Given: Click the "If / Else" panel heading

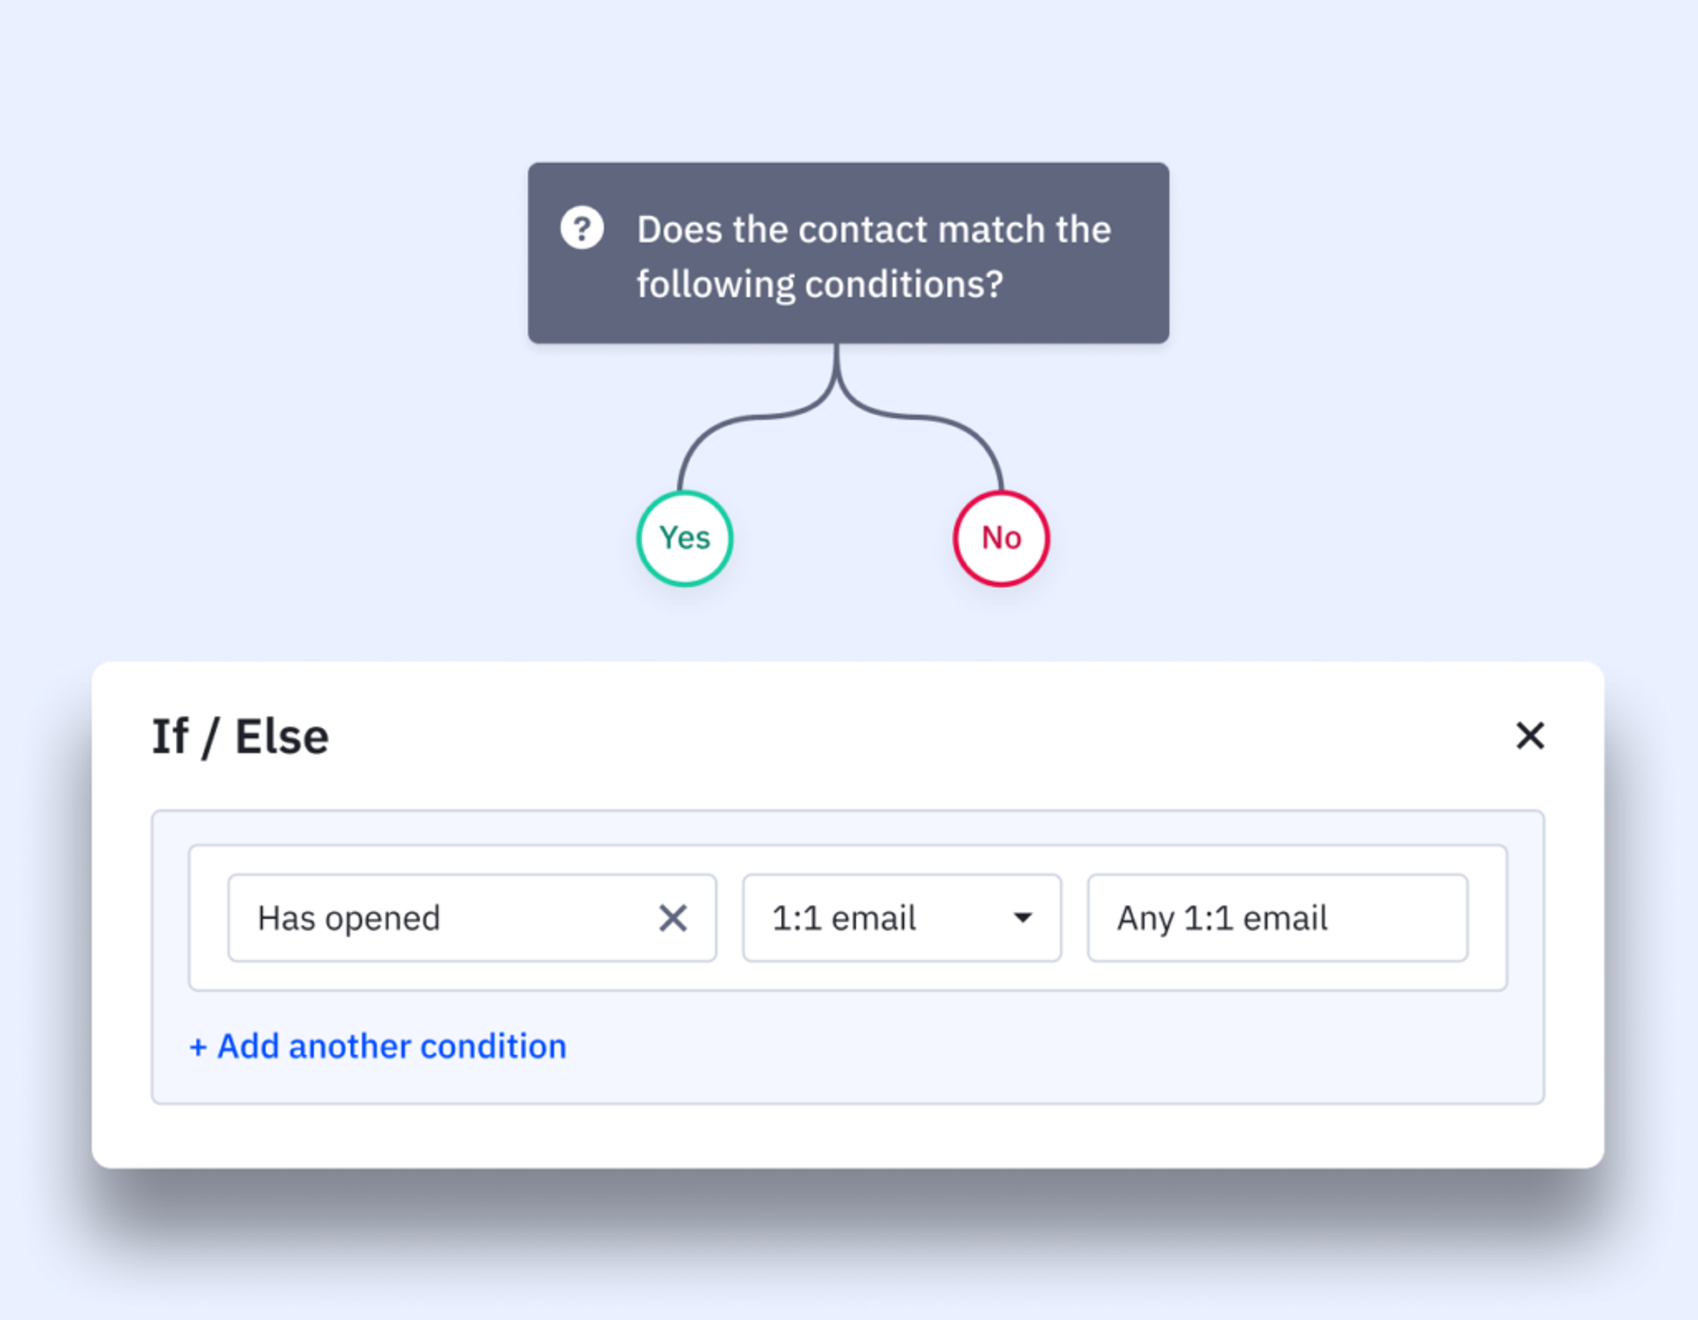Looking at the screenshot, I should tap(240, 736).
